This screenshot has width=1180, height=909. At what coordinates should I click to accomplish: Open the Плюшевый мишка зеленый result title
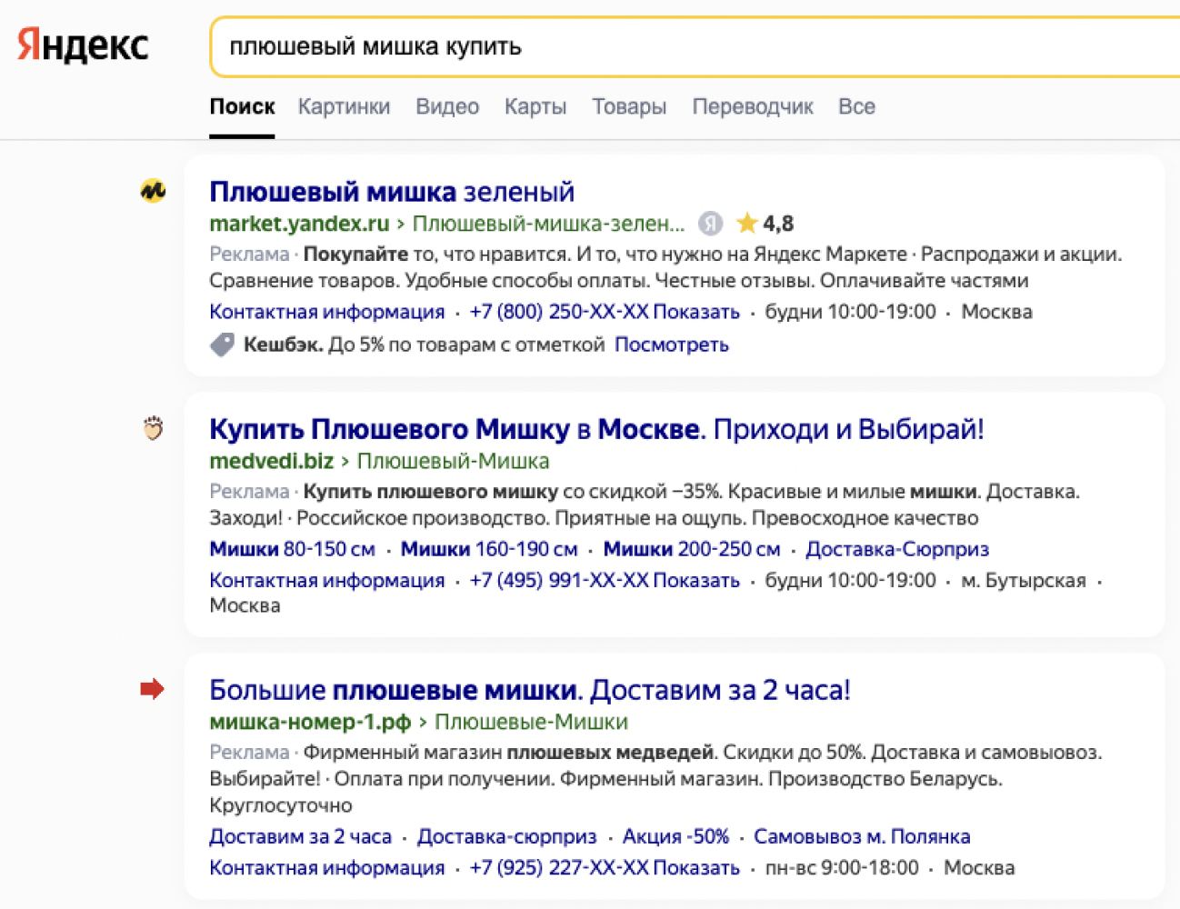(392, 192)
